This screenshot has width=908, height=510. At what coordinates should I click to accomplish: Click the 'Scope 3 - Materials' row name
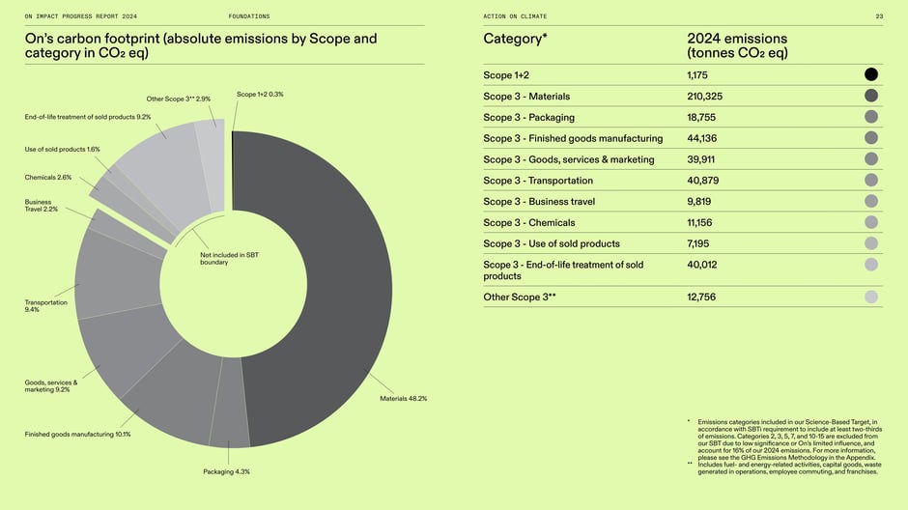coord(526,96)
